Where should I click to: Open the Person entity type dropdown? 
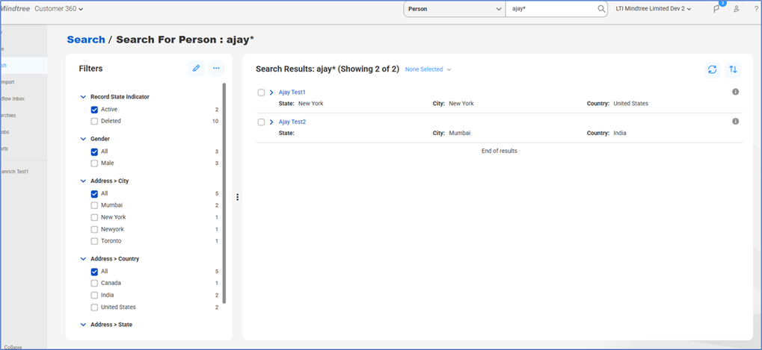[454, 9]
